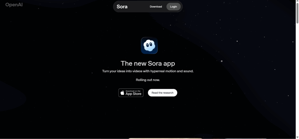Click the large gray dot in the starfield
Viewport: 299px width, 139px height.
222,61
